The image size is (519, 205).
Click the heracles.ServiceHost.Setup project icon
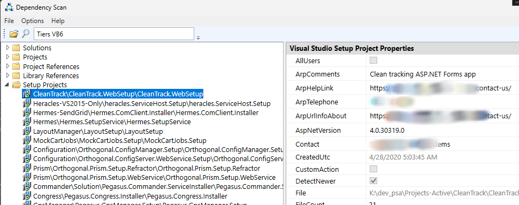tap(27, 103)
